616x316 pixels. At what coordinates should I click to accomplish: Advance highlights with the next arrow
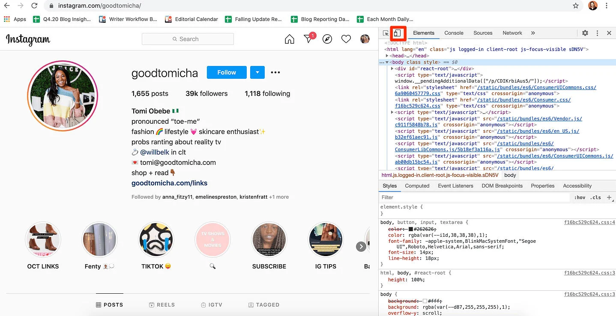pos(361,246)
